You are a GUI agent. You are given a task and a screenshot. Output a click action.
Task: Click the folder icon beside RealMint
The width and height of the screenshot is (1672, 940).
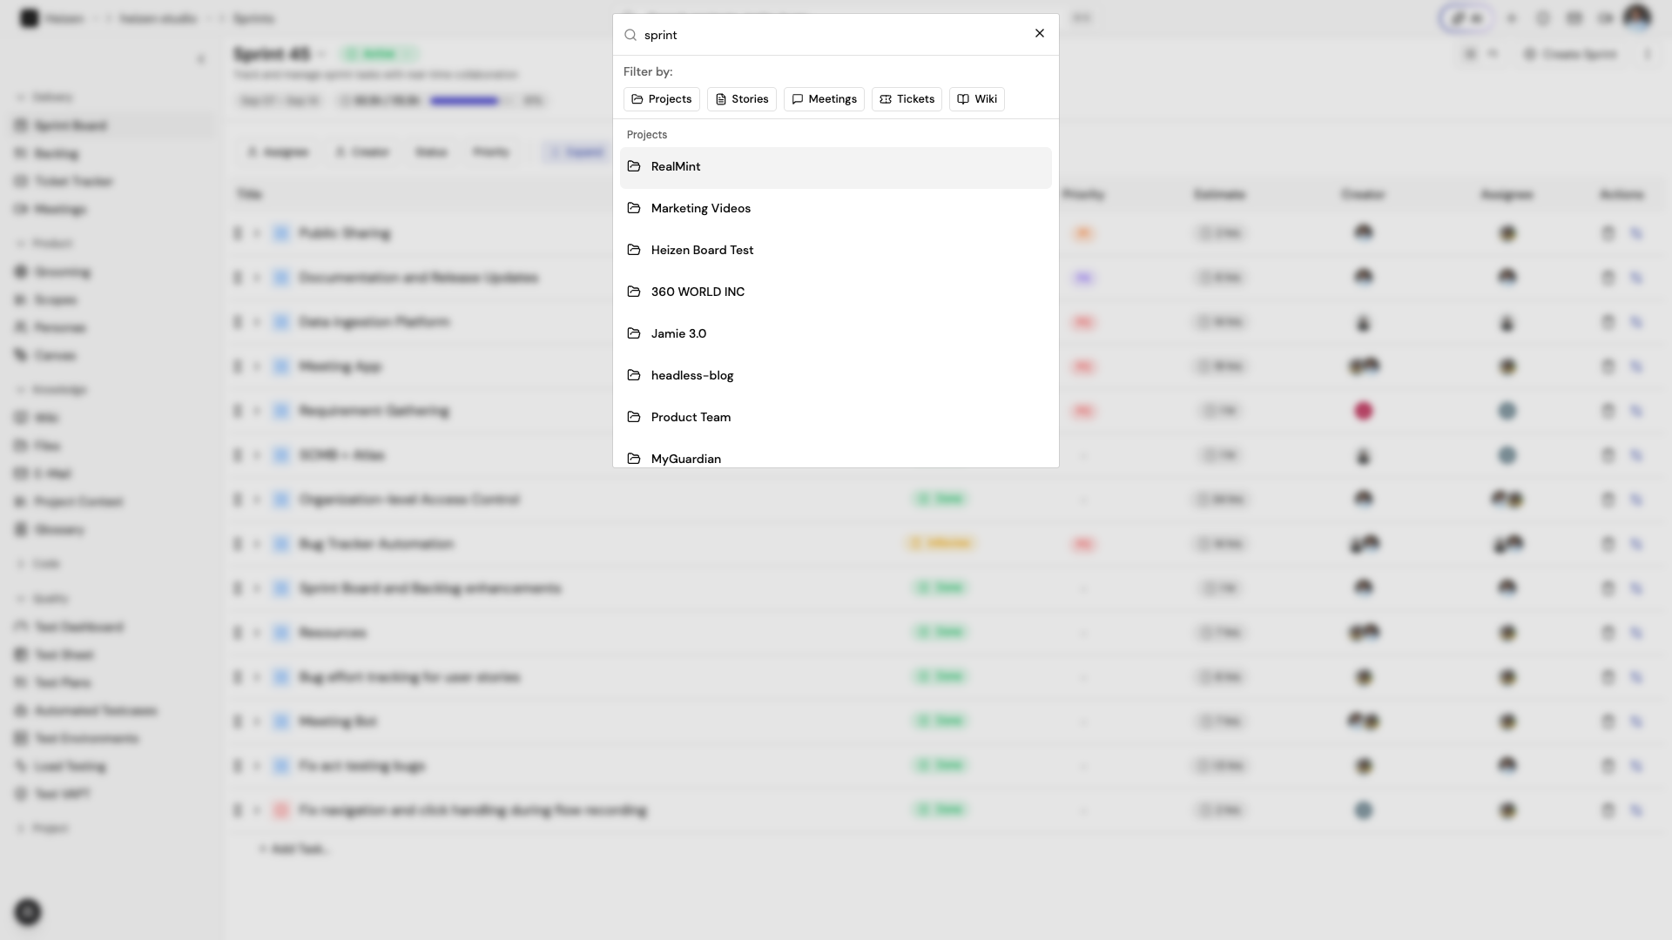634,166
